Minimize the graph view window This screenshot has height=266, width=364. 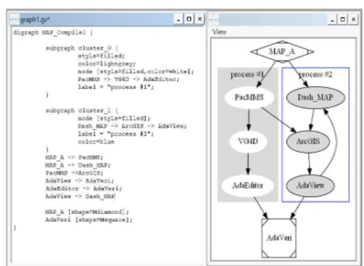(332, 20)
